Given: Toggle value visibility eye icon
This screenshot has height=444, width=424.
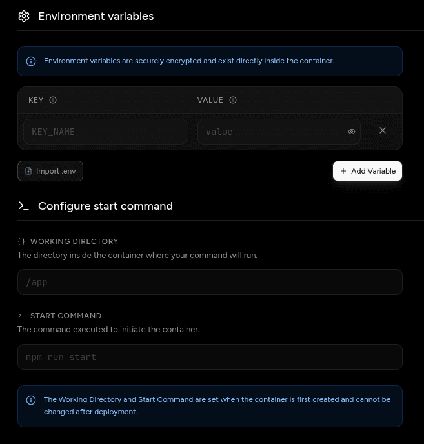Looking at the screenshot, I should [x=352, y=132].
